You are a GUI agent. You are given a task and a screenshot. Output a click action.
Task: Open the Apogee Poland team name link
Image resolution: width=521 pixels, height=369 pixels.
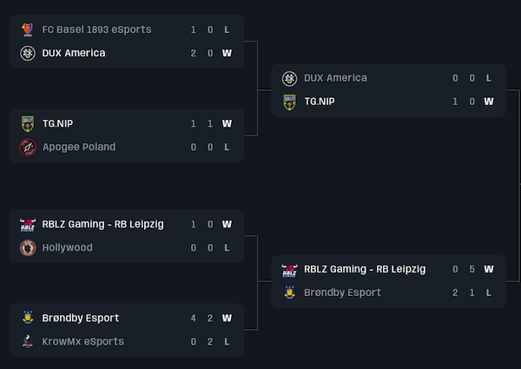tap(79, 147)
